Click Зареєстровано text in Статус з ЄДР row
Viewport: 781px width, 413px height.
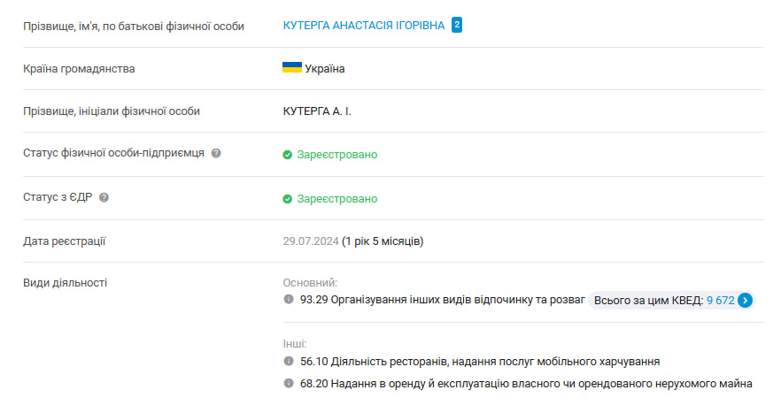pyautogui.click(x=337, y=199)
